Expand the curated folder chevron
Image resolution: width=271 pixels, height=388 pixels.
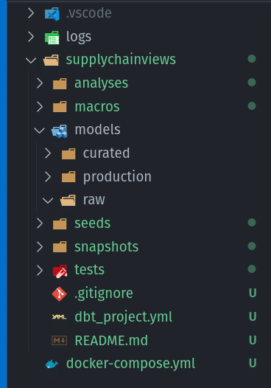coord(48,153)
